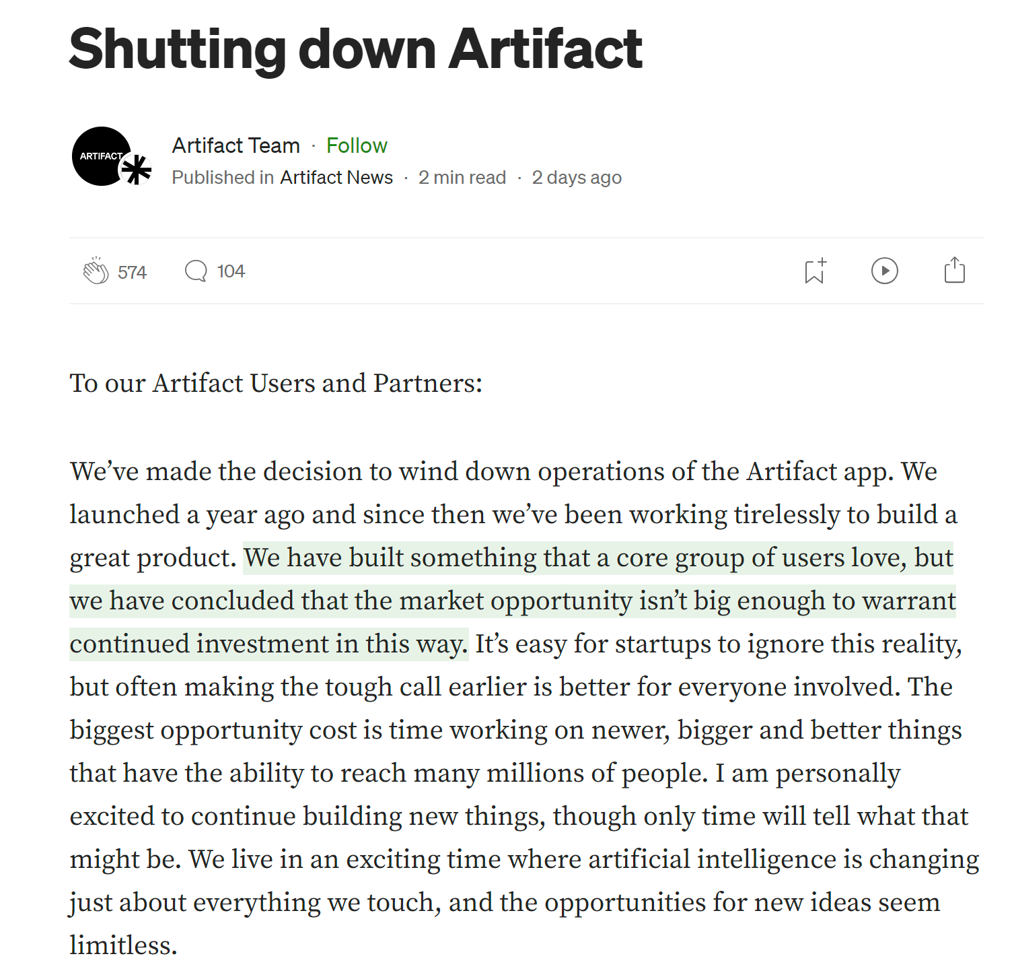Viewport: 1014px width, 977px height.
Task: Open the responses via the comment bubble icon
Action: (x=196, y=271)
